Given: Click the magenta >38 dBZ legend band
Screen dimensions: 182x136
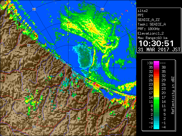Looking at the screenshot, I should (x=156, y=63).
